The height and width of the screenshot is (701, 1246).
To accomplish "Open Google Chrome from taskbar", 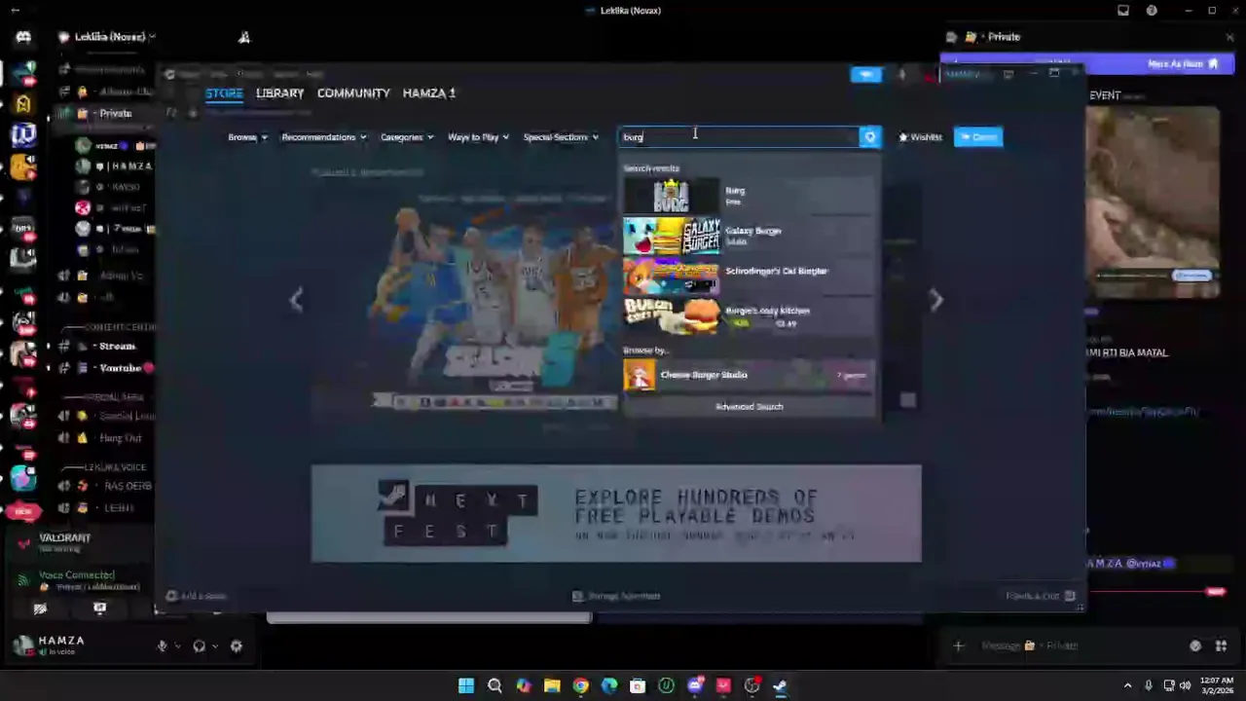I will (580, 686).
